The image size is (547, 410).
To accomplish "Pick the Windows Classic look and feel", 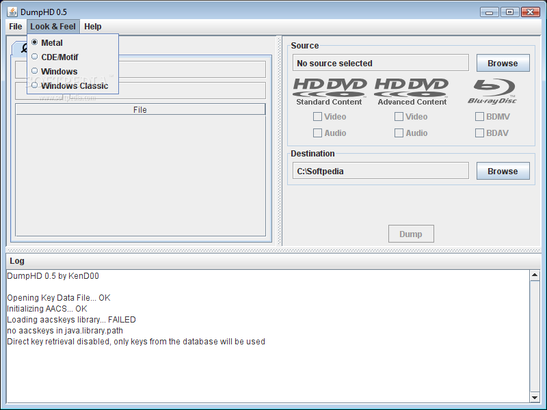I will pos(72,85).
